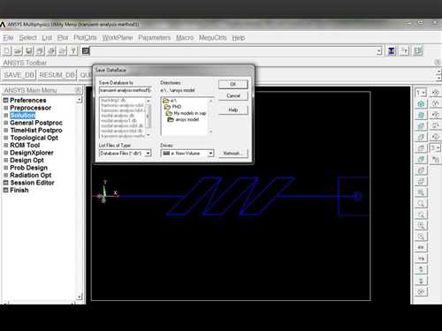The image size is (442, 331).
Task: Click the RESUM_DB toolbar button
Action: pyautogui.click(x=57, y=75)
